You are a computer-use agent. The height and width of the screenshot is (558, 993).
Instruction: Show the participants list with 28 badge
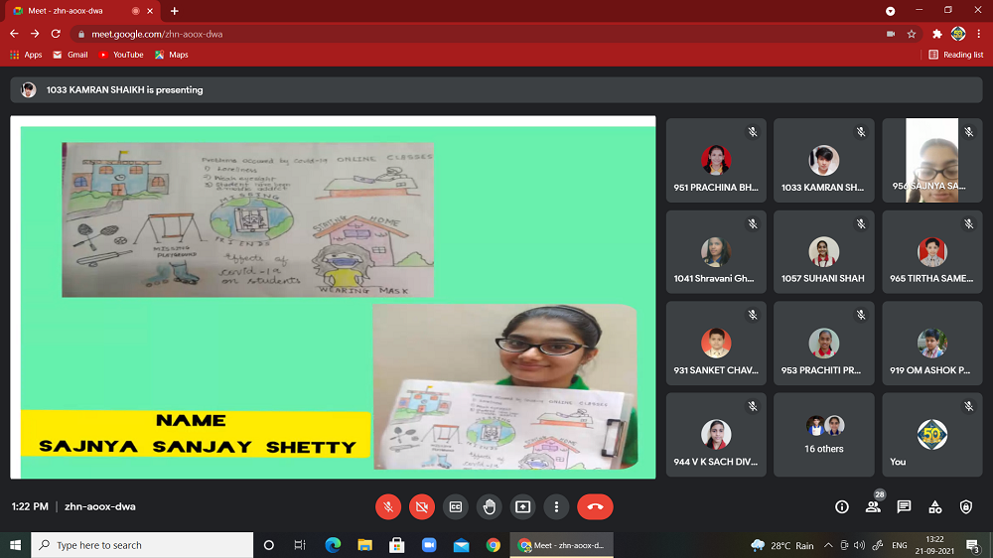(x=873, y=506)
